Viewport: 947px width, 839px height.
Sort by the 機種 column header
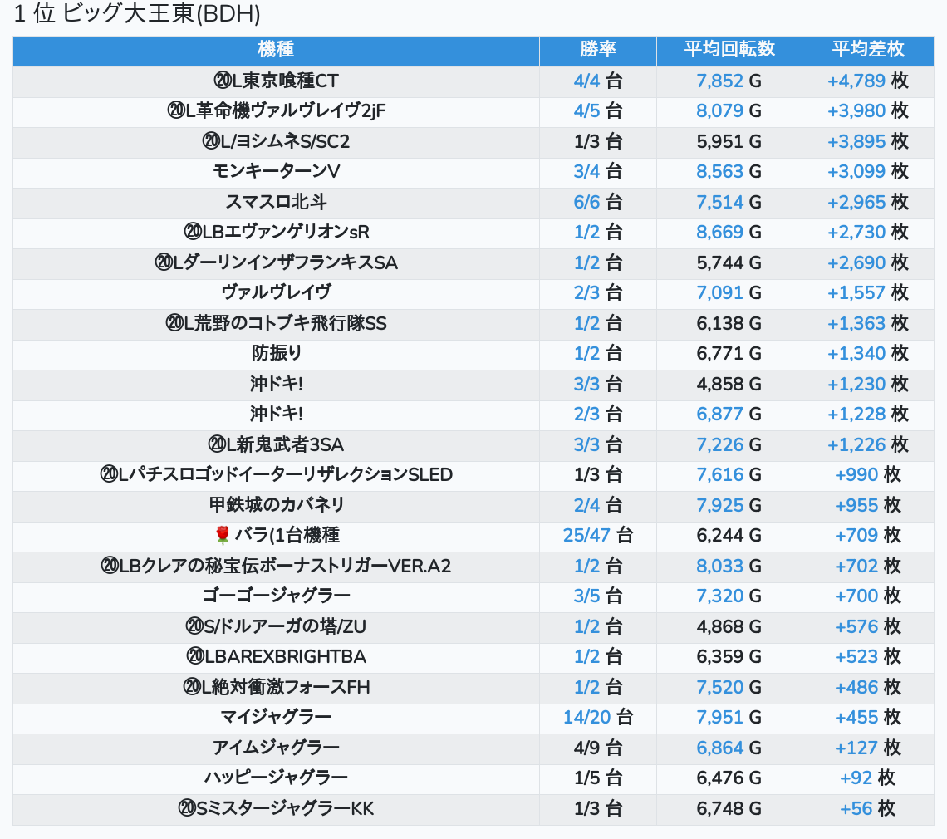pyautogui.click(x=276, y=49)
